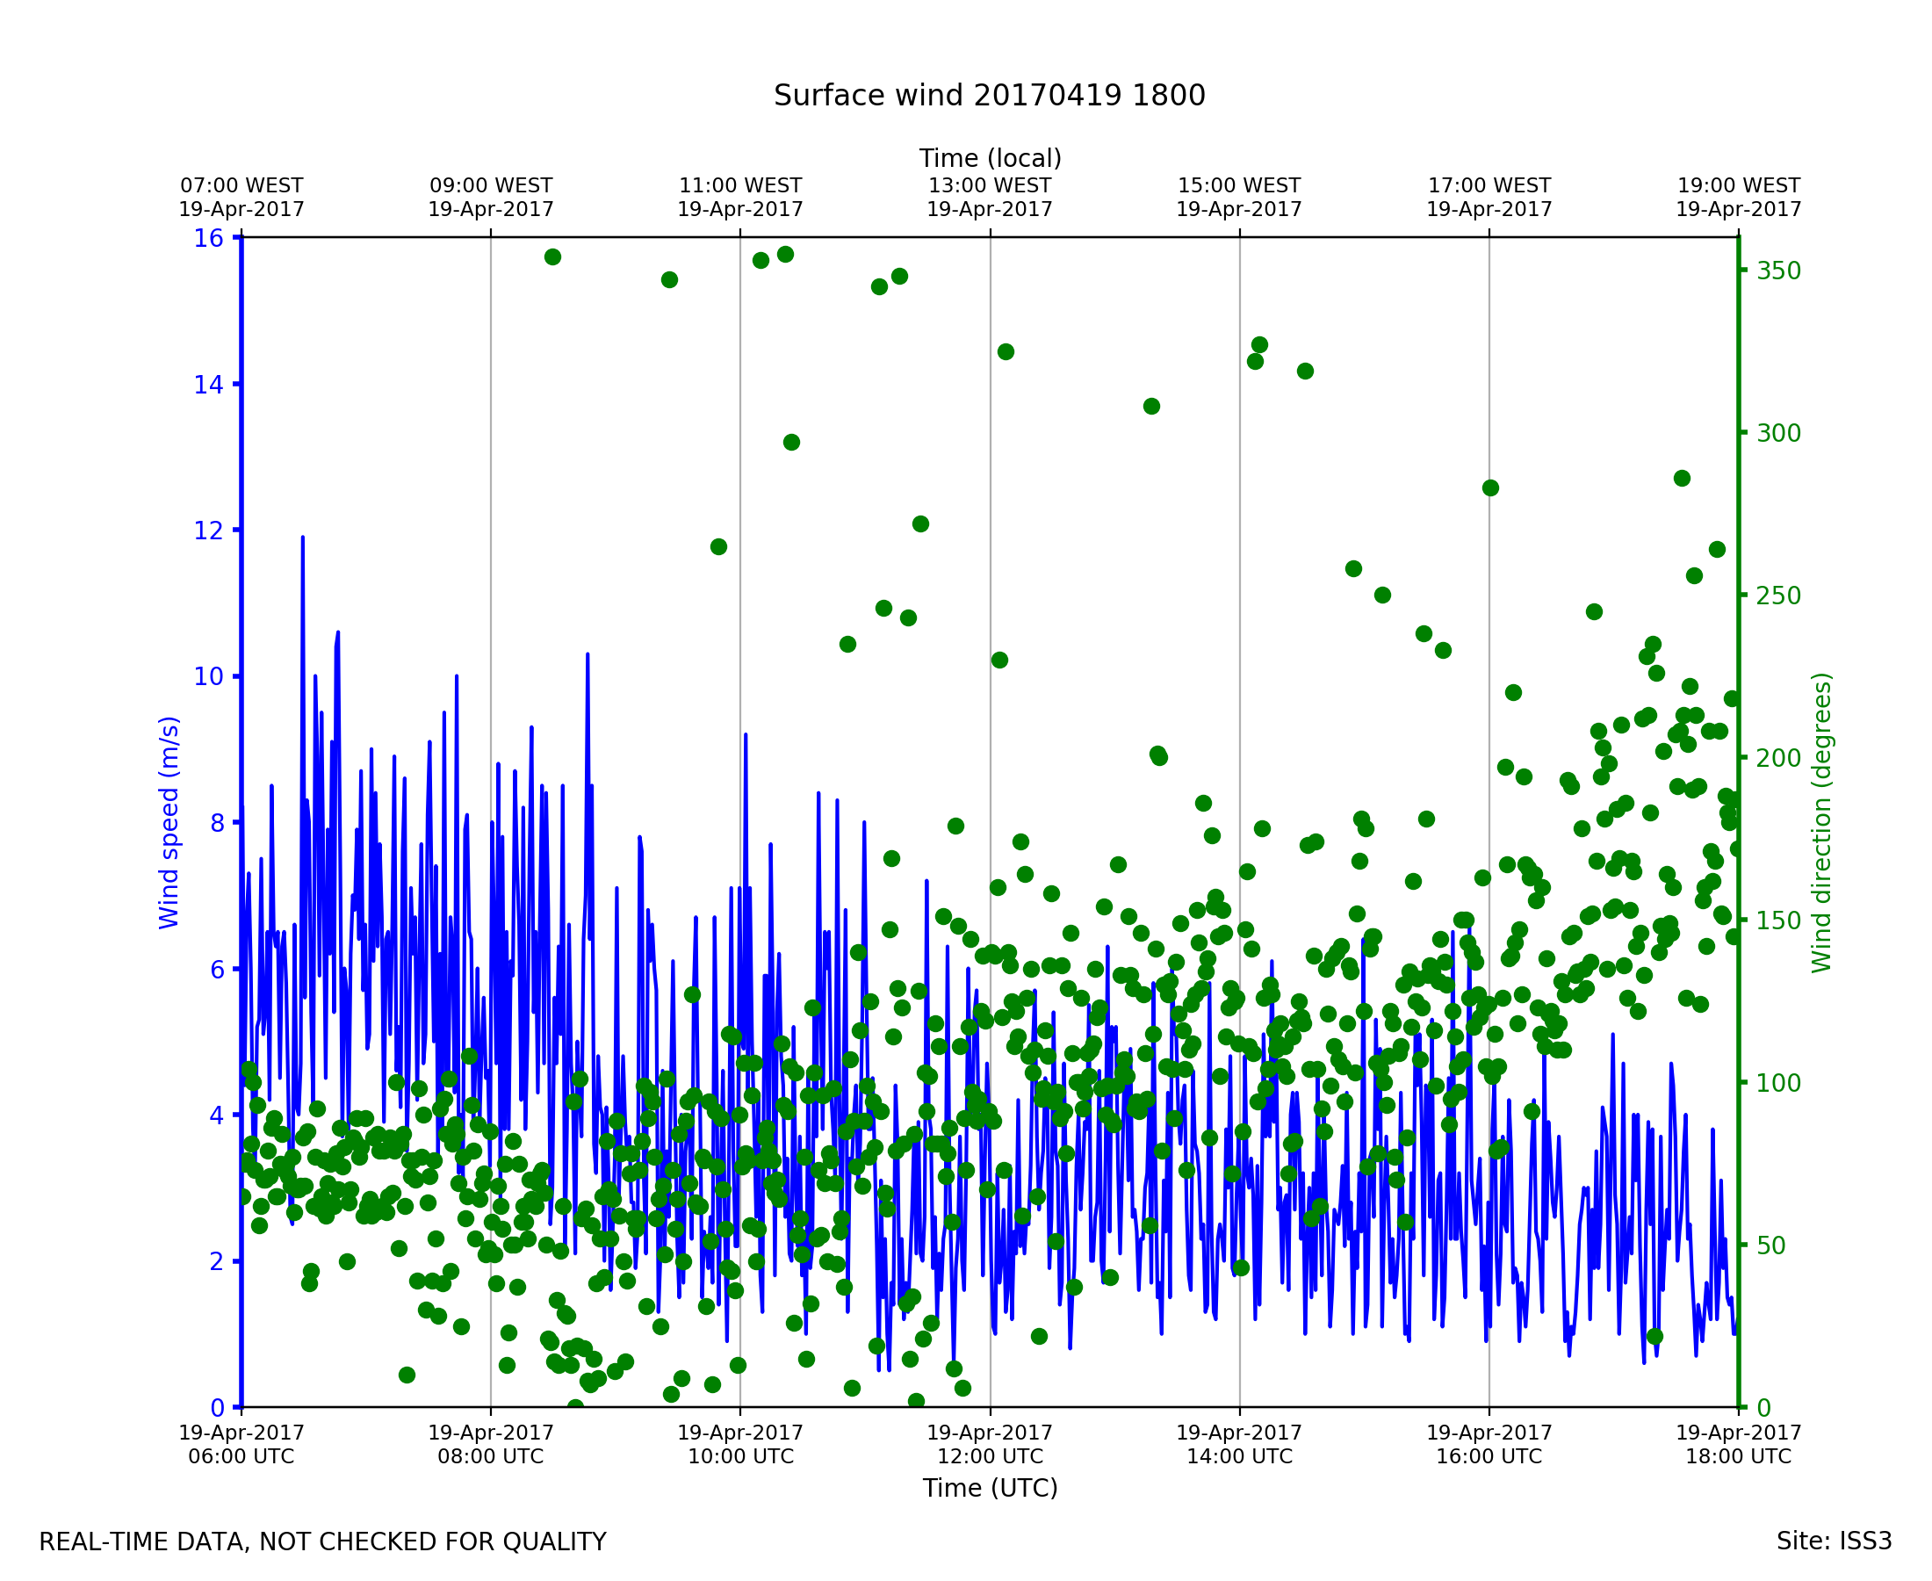
Task: Click the 'Wind speed (m/s)' axis label
Action: click(x=169, y=822)
